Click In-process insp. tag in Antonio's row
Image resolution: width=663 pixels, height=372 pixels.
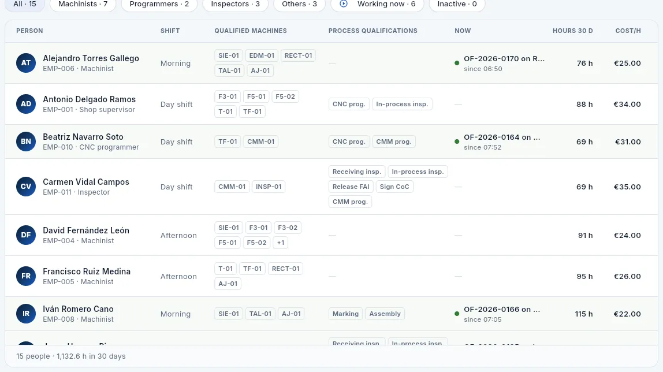tap(402, 104)
